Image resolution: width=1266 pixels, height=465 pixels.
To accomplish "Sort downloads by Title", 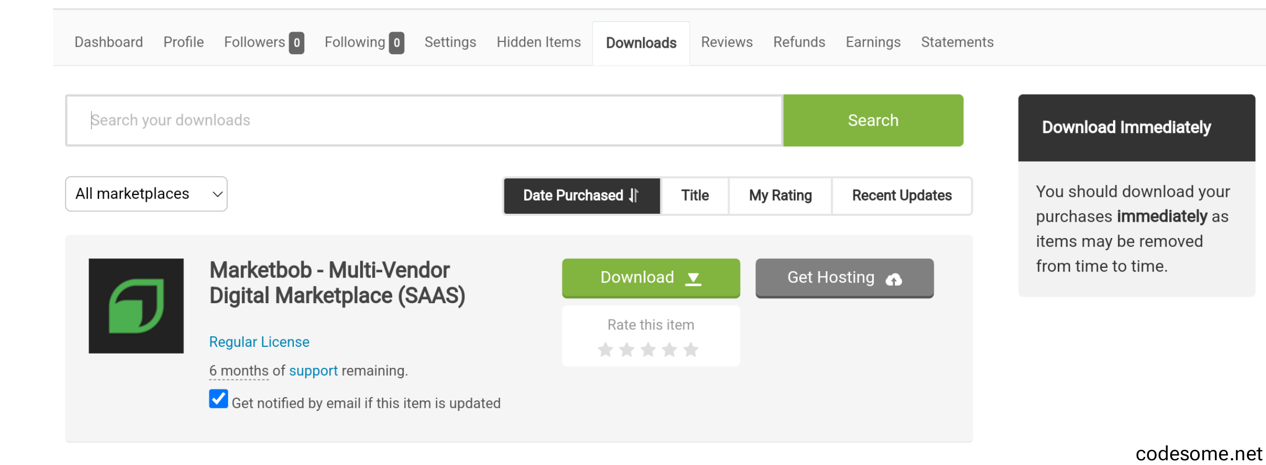I will coord(695,195).
